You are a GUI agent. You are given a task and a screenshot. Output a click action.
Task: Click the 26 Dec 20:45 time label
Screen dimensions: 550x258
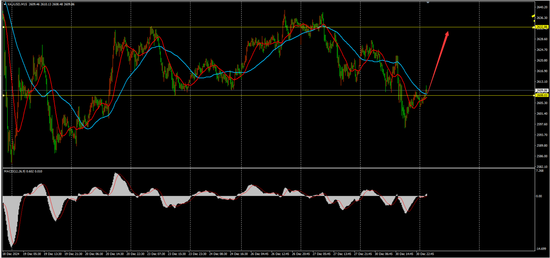click(301, 254)
